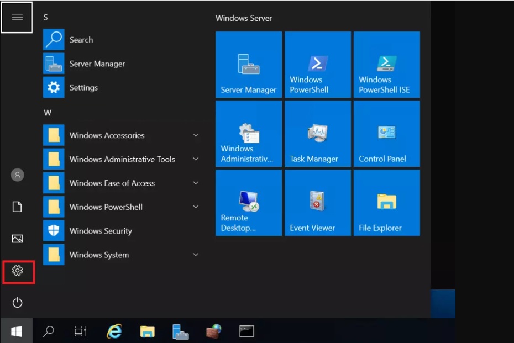Open Settings via the gear in the sidebar
Viewport: 514px width, 343px height.
coord(17,271)
